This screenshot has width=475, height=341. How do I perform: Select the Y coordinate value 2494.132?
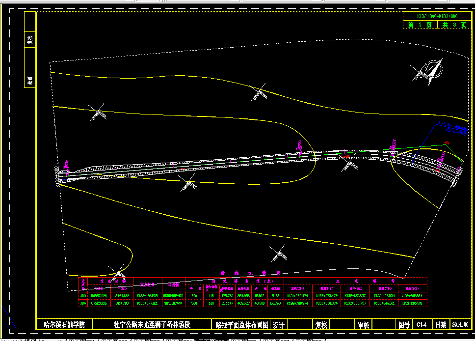tap(122, 296)
